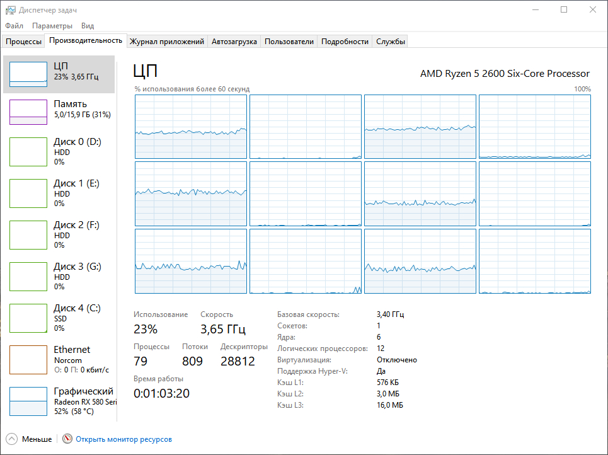Open the Параметры menu
Image resolution: width=608 pixels, height=455 pixels.
click(52, 26)
